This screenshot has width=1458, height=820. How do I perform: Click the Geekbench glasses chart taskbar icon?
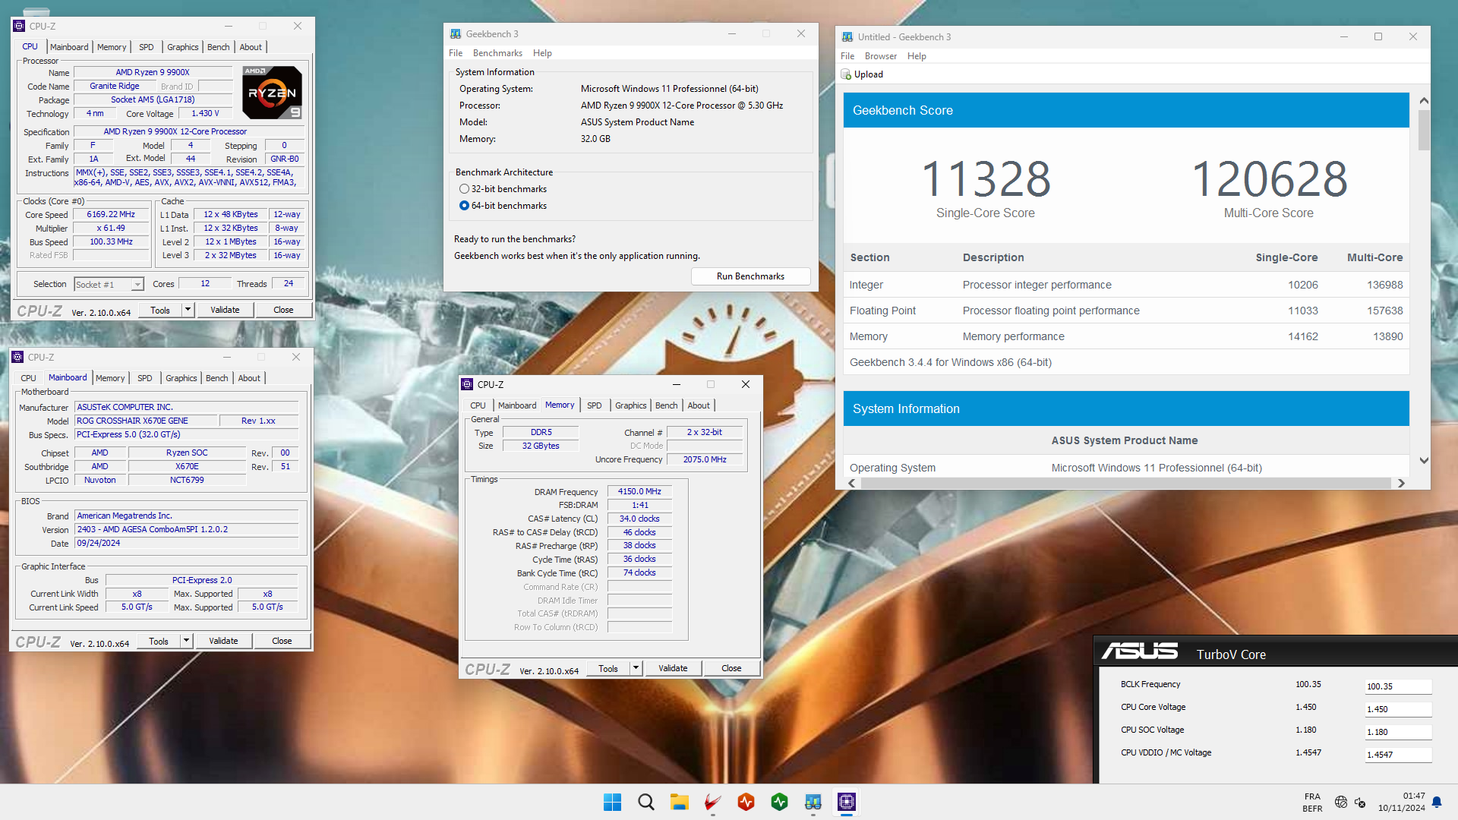pos(813,802)
